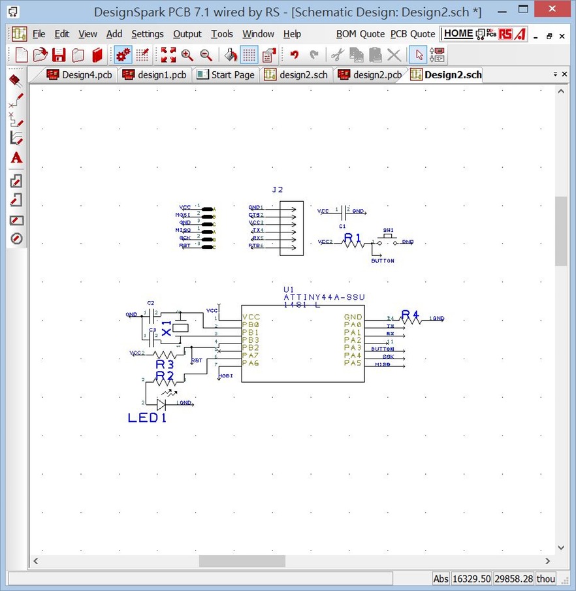The image size is (576, 591).
Task: Click the DesignSpark PCB logo icon
Action: pyautogui.click(x=486, y=34)
